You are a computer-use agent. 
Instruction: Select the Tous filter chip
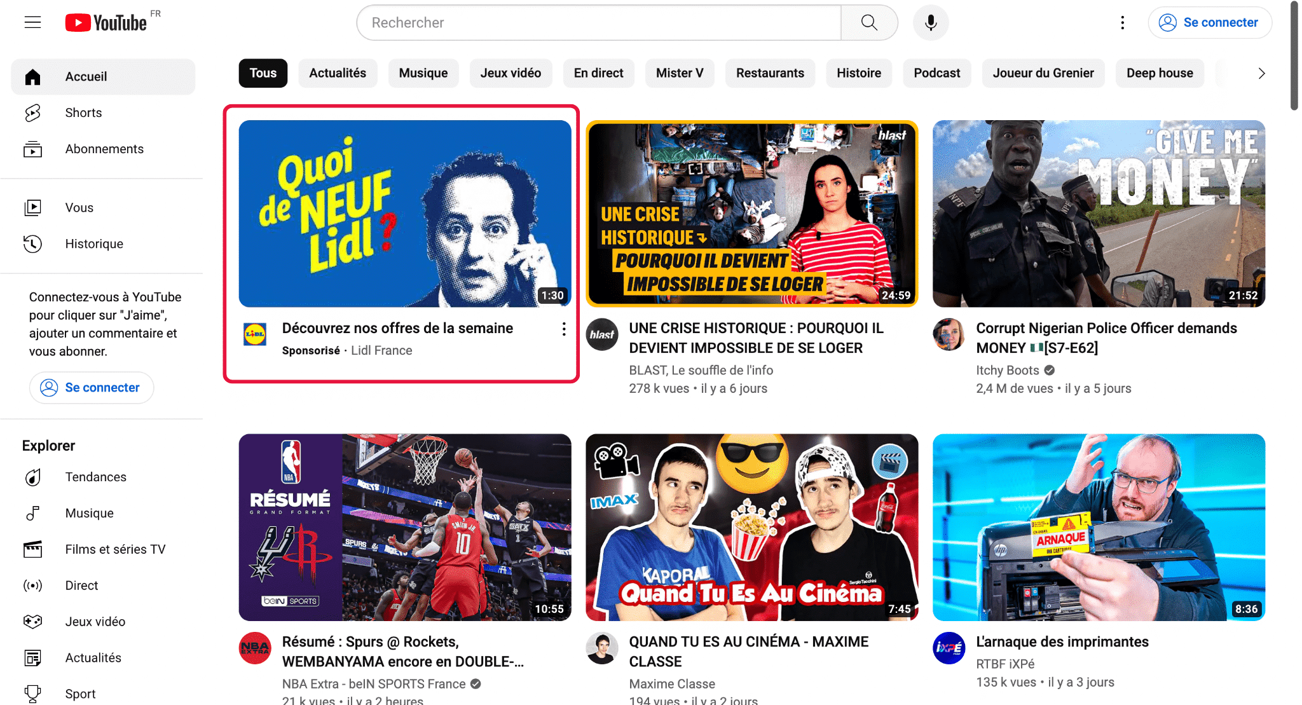pos(263,73)
